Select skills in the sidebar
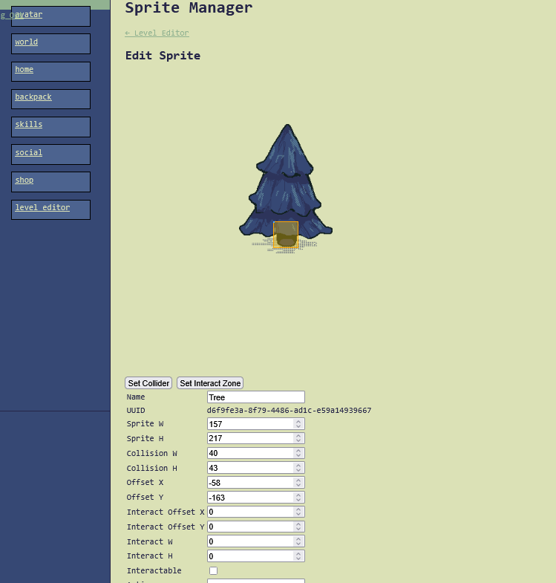 pyautogui.click(x=29, y=125)
